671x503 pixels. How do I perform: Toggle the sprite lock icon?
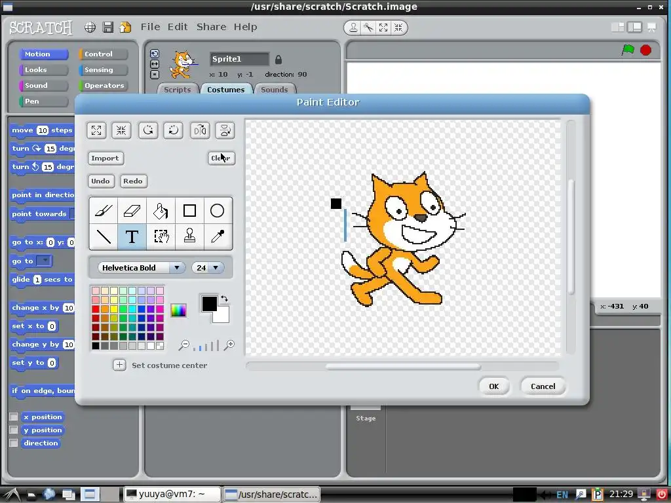pyautogui.click(x=278, y=60)
